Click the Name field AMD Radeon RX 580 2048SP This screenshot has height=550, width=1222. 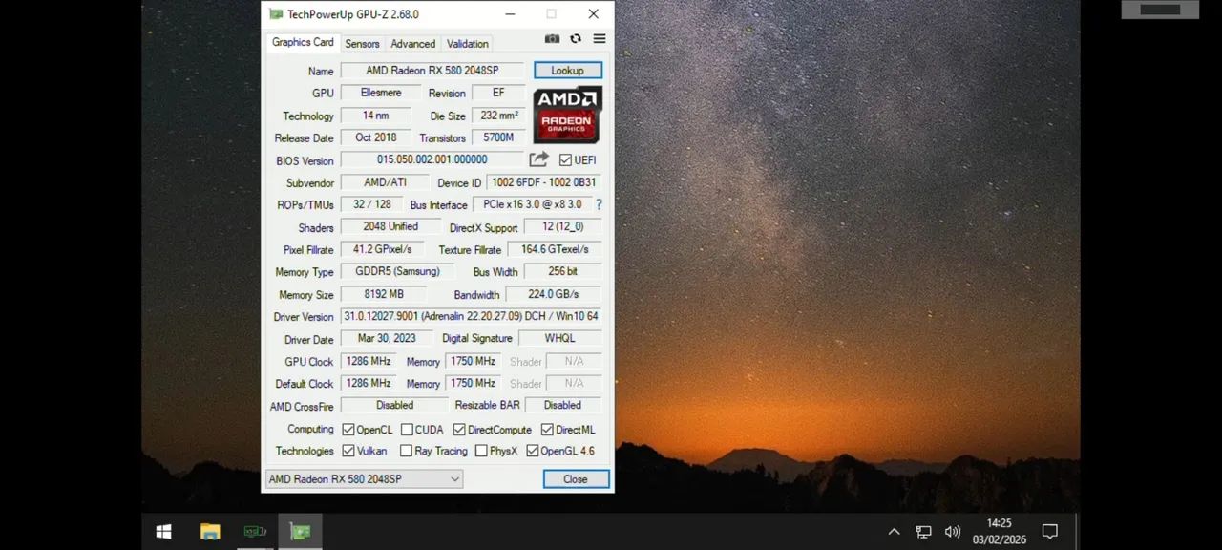coord(432,71)
